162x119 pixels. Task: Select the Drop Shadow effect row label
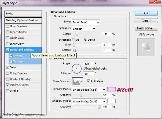click(x=19, y=26)
